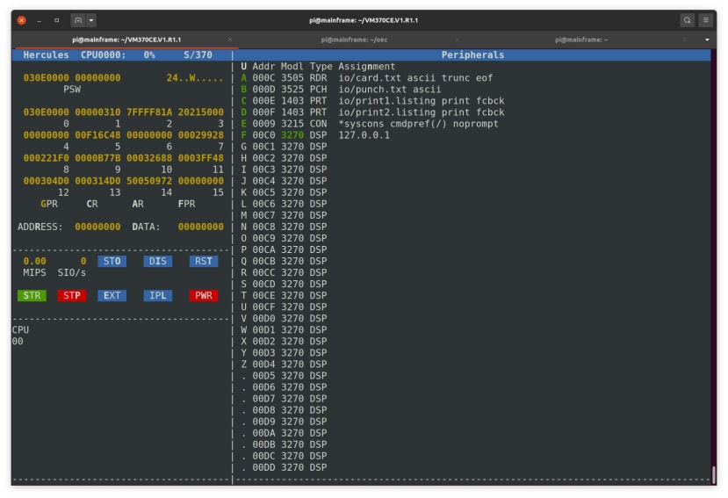Switch to the ~/VM370CE.V1.R1.1 tab
Image resolution: width=728 pixels, height=498 pixels.
point(126,40)
